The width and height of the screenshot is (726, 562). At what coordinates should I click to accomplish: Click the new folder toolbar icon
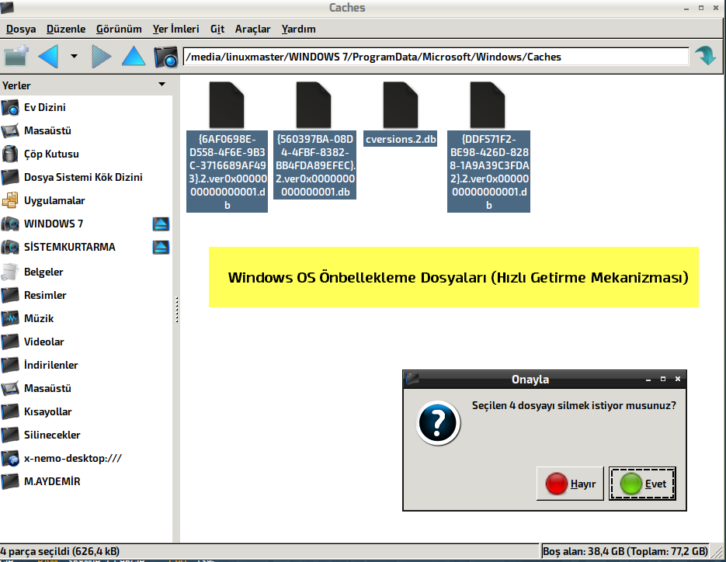[x=16, y=57]
